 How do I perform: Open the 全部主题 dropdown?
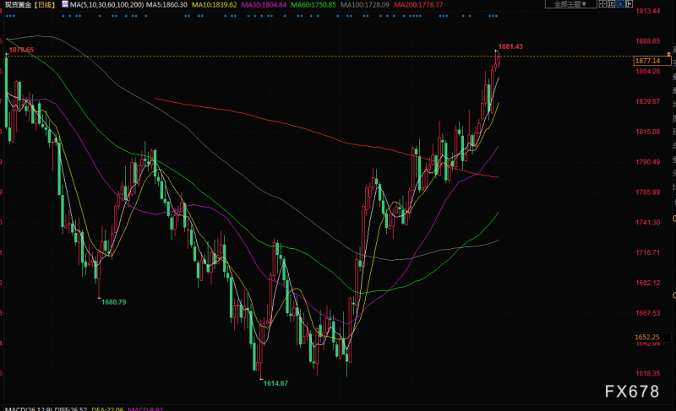click(571, 4)
